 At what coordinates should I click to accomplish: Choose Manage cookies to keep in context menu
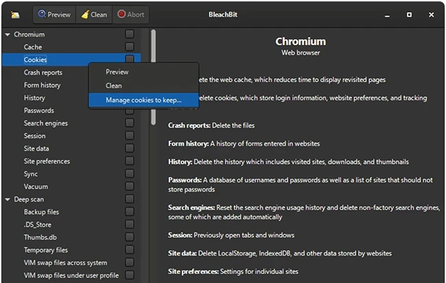[143, 100]
